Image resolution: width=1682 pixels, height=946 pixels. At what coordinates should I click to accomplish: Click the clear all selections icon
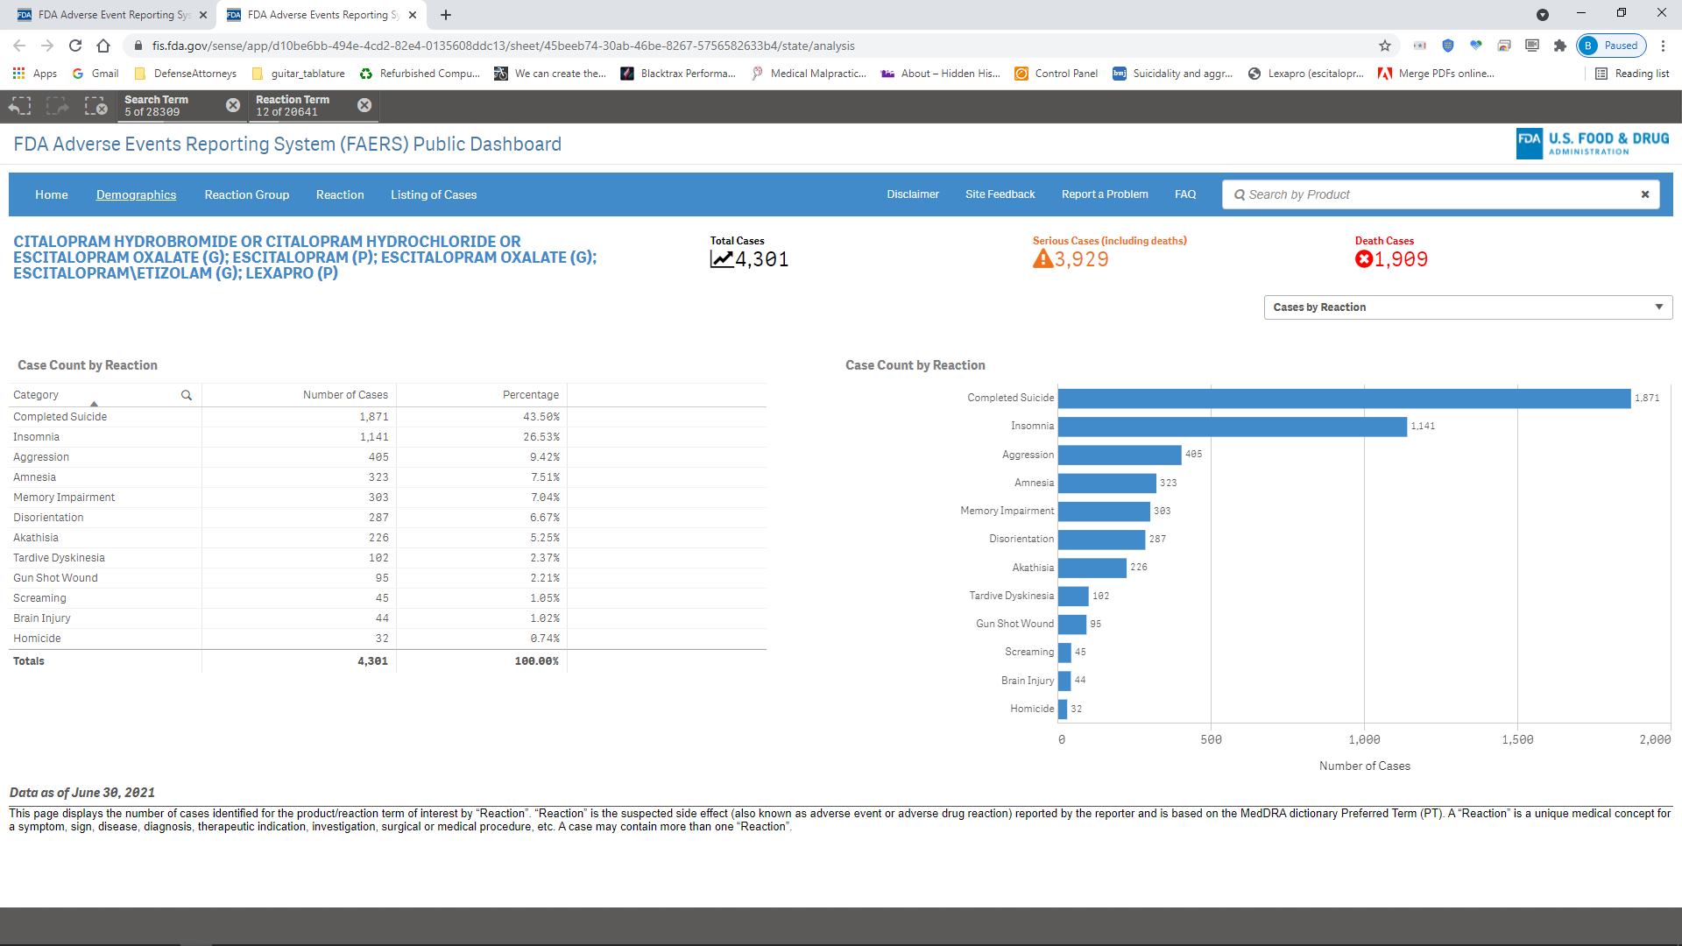[95, 106]
